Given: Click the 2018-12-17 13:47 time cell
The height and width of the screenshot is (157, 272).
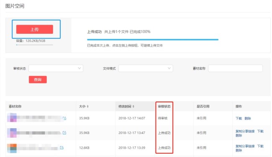Looking at the screenshot, I should pyautogui.click(x=132, y=133).
